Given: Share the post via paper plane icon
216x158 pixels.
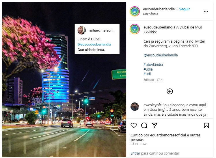Looking at the screenshot, I should tap(154, 125).
